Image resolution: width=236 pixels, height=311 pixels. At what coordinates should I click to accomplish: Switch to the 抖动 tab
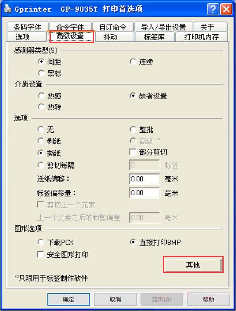click(111, 37)
